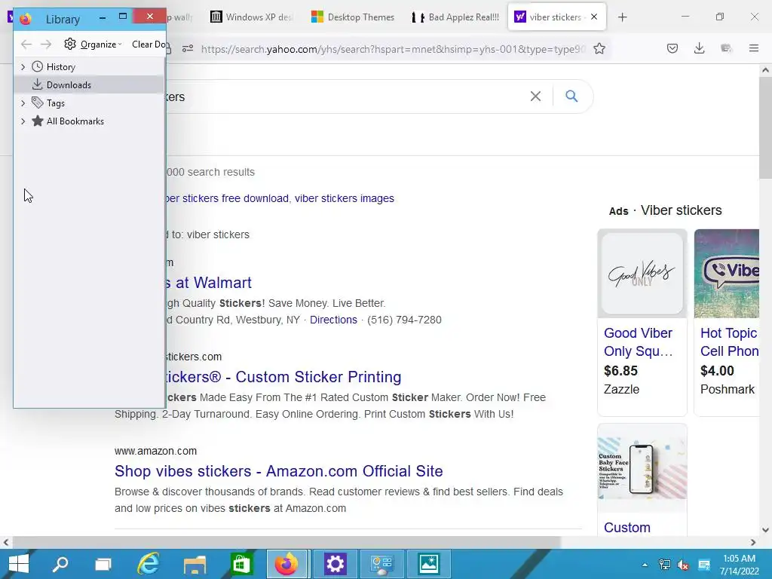Switch to Desktop Themes tab
The height and width of the screenshot is (579, 772).
[x=353, y=17]
